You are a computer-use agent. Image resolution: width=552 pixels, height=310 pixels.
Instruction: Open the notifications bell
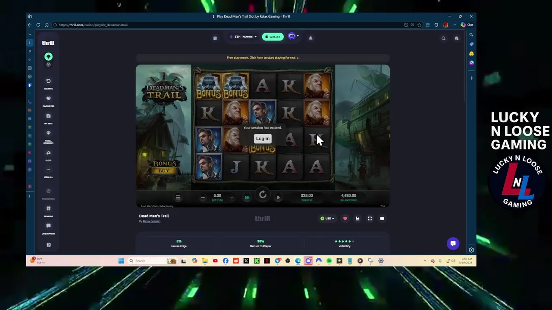(310, 38)
